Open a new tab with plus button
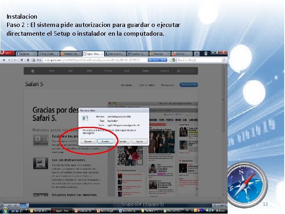 pos(197,54)
